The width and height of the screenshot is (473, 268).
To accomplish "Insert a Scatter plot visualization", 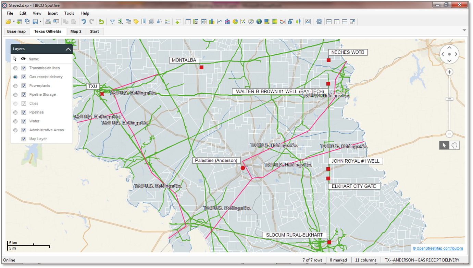I will (x=243, y=22).
